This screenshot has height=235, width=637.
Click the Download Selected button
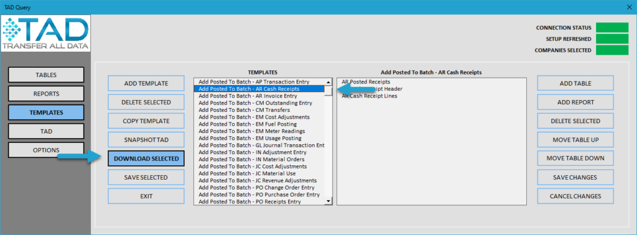[x=146, y=159]
